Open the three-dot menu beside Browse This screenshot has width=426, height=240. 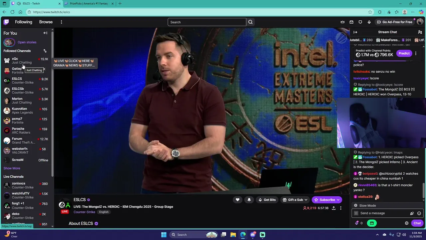click(x=61, y=22)
